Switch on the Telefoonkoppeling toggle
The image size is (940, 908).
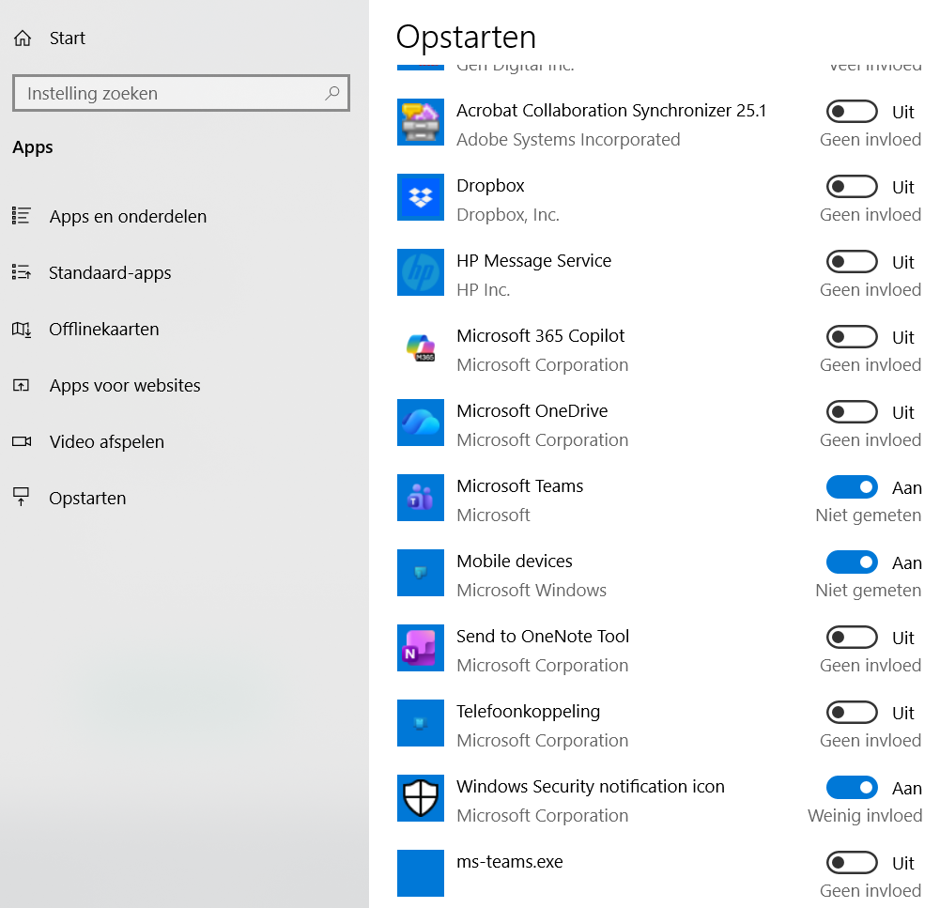point(852,713)
